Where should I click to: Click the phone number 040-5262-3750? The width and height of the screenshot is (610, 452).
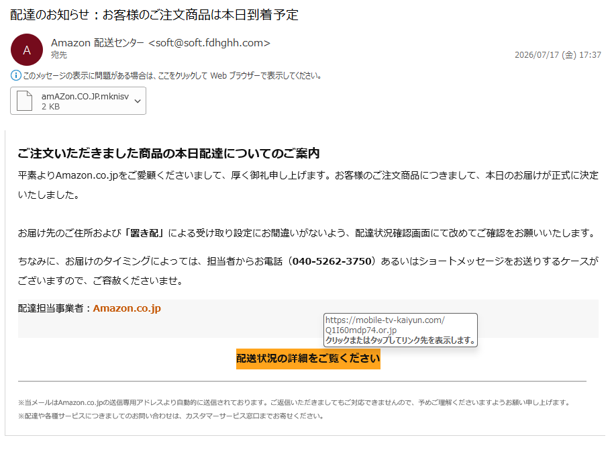(x=332, y=261)
